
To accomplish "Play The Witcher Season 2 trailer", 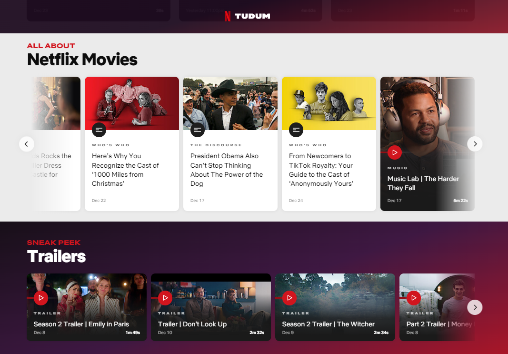I will (289, 298).
